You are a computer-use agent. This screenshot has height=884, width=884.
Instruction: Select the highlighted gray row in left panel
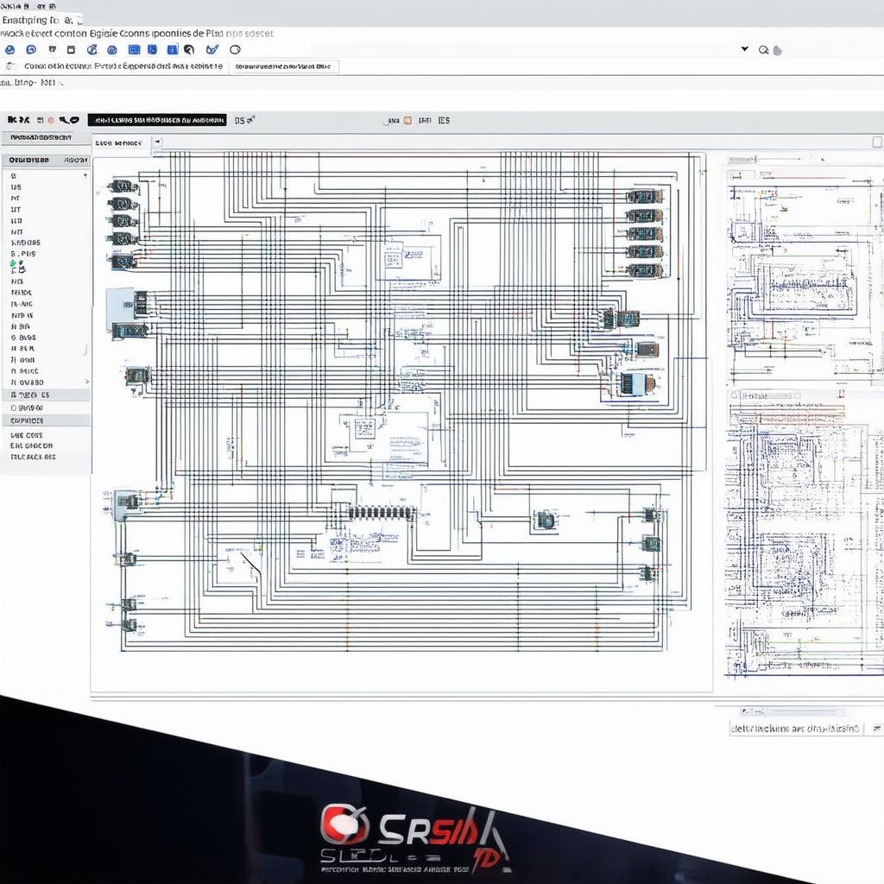[x=45, y=395]
